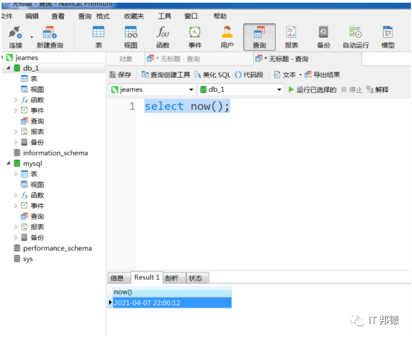
Task: Open the Favorites (收藏夹) menu
Action: click(x=134, y=16)
